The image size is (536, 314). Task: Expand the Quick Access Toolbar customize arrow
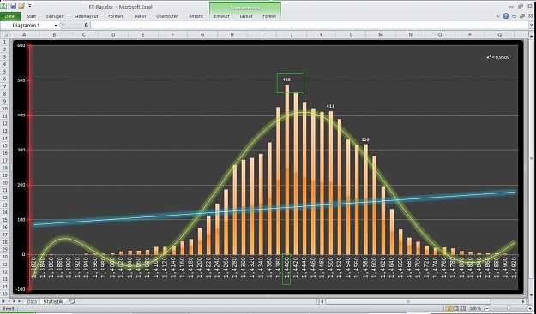pos(30,6)
